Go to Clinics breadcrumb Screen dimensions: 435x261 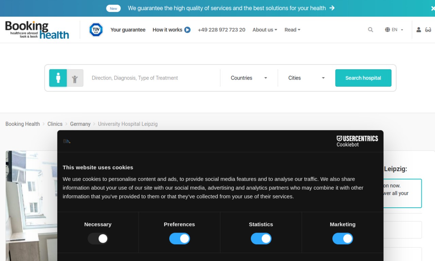(x=55, y=124)
